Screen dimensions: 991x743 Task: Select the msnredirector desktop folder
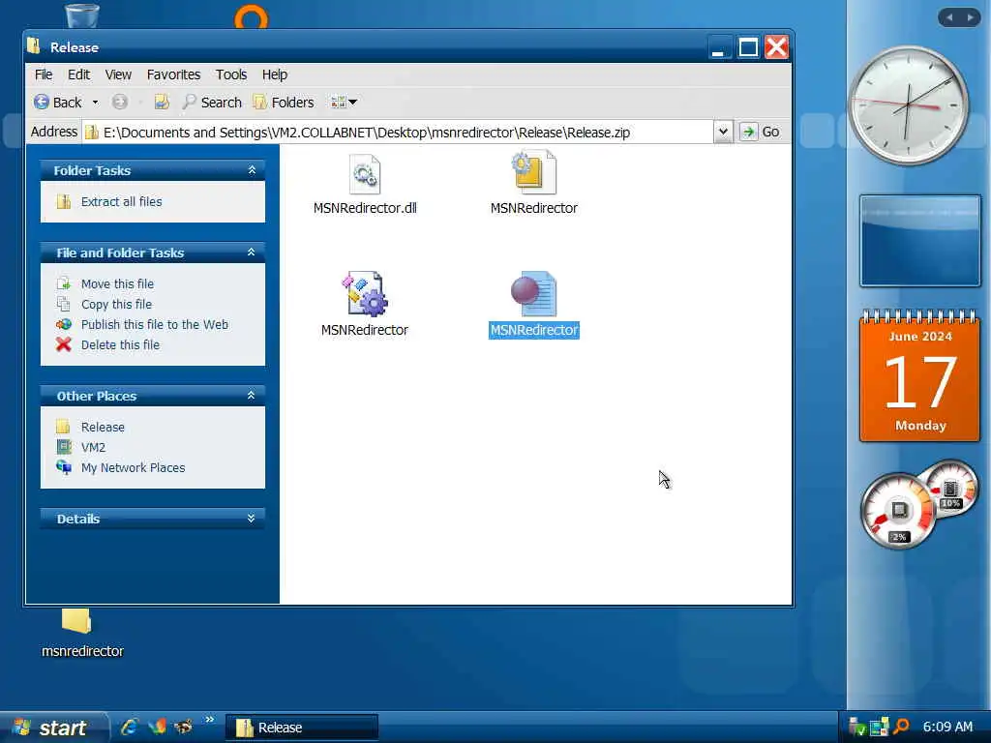[82, 633]
